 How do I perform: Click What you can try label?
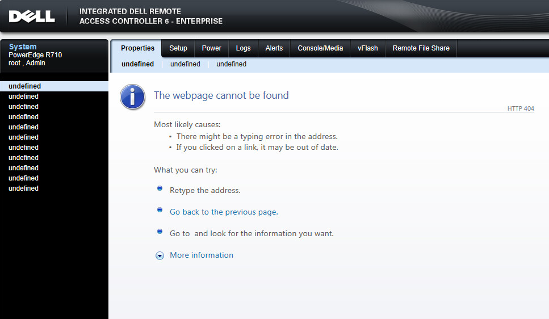click(186, 170)
